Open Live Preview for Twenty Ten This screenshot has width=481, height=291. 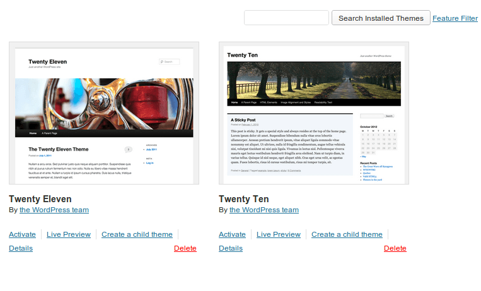[x=279, y=234]
